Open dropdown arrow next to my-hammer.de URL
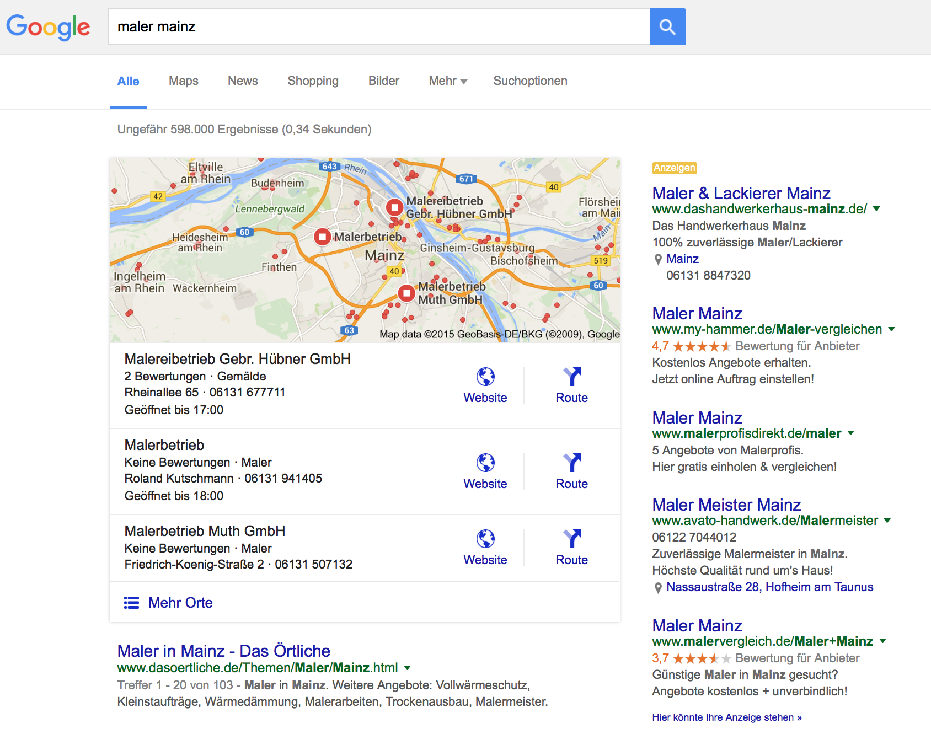The height and width of the screenshot is (729, 931). click(891, 329)
